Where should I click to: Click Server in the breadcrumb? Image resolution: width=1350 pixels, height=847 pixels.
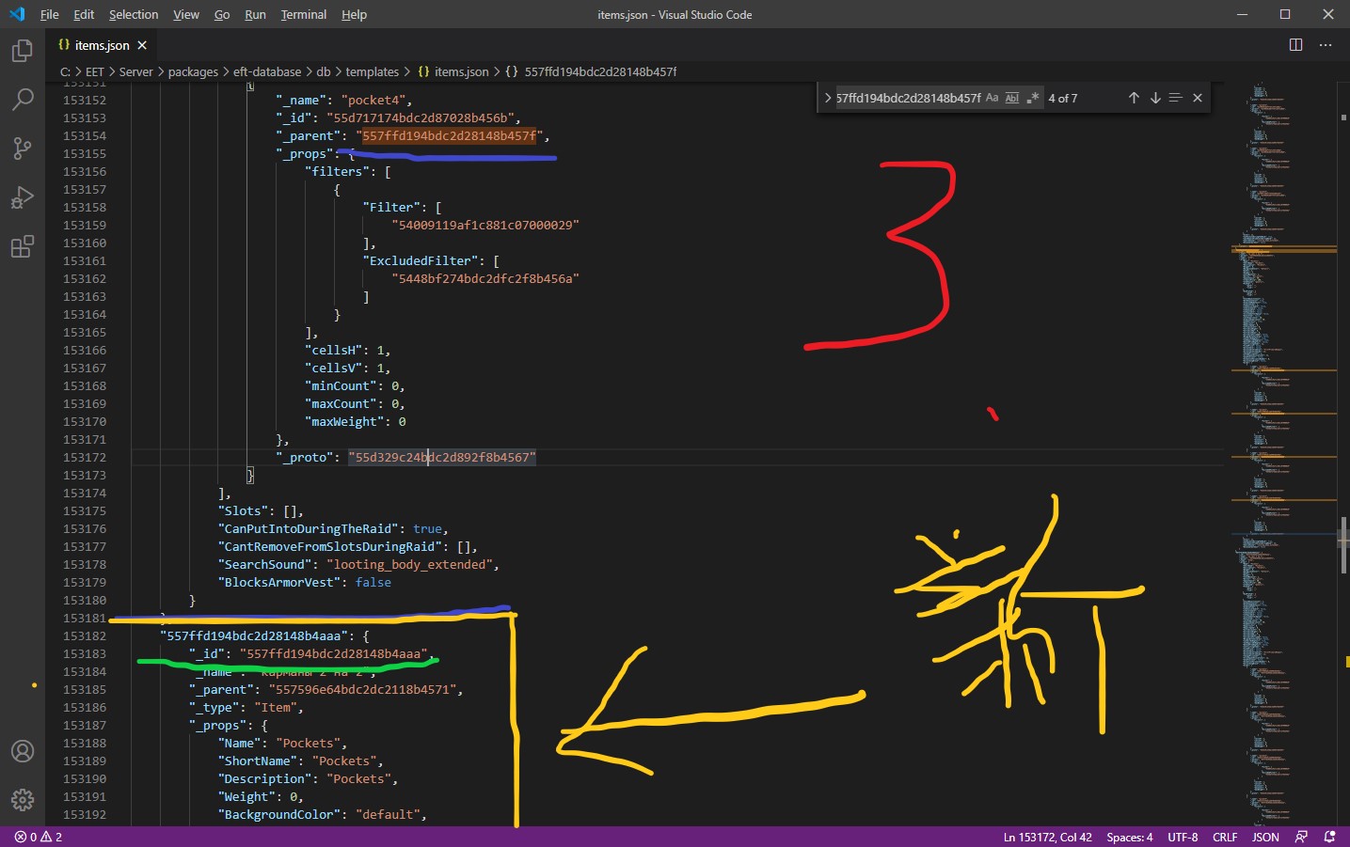coord(135,71)
